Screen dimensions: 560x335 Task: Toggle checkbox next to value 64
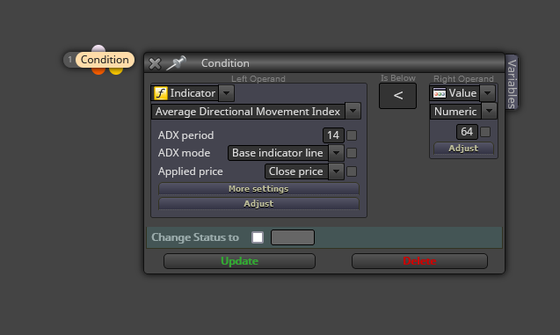coord(485,132)
